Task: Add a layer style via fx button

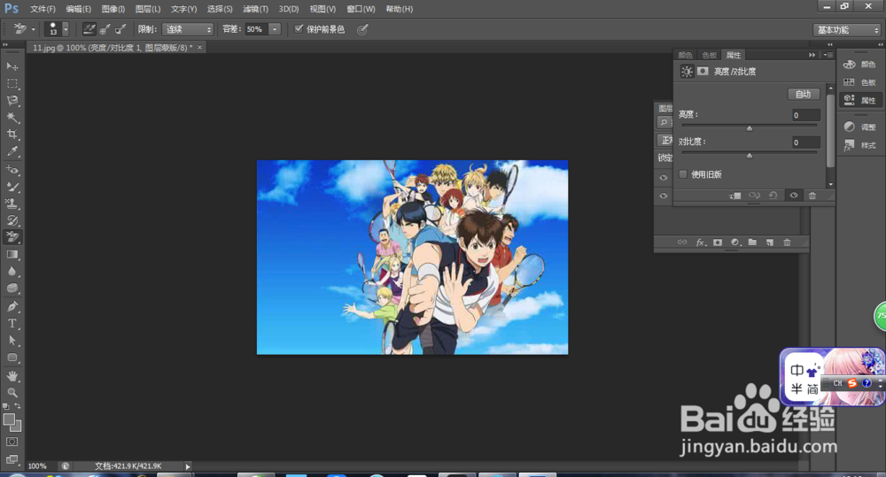Action: [701, 242]
